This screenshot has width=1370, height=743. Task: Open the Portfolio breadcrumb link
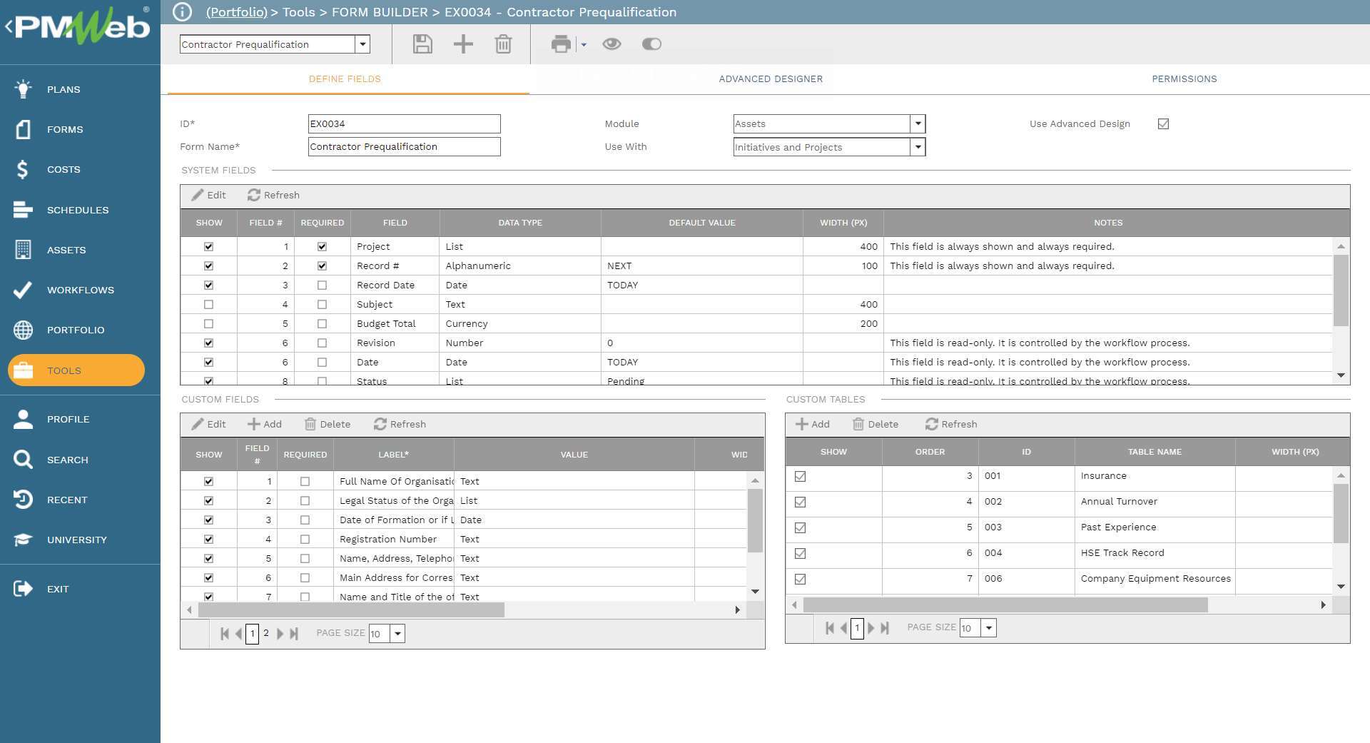pos(236,12)
